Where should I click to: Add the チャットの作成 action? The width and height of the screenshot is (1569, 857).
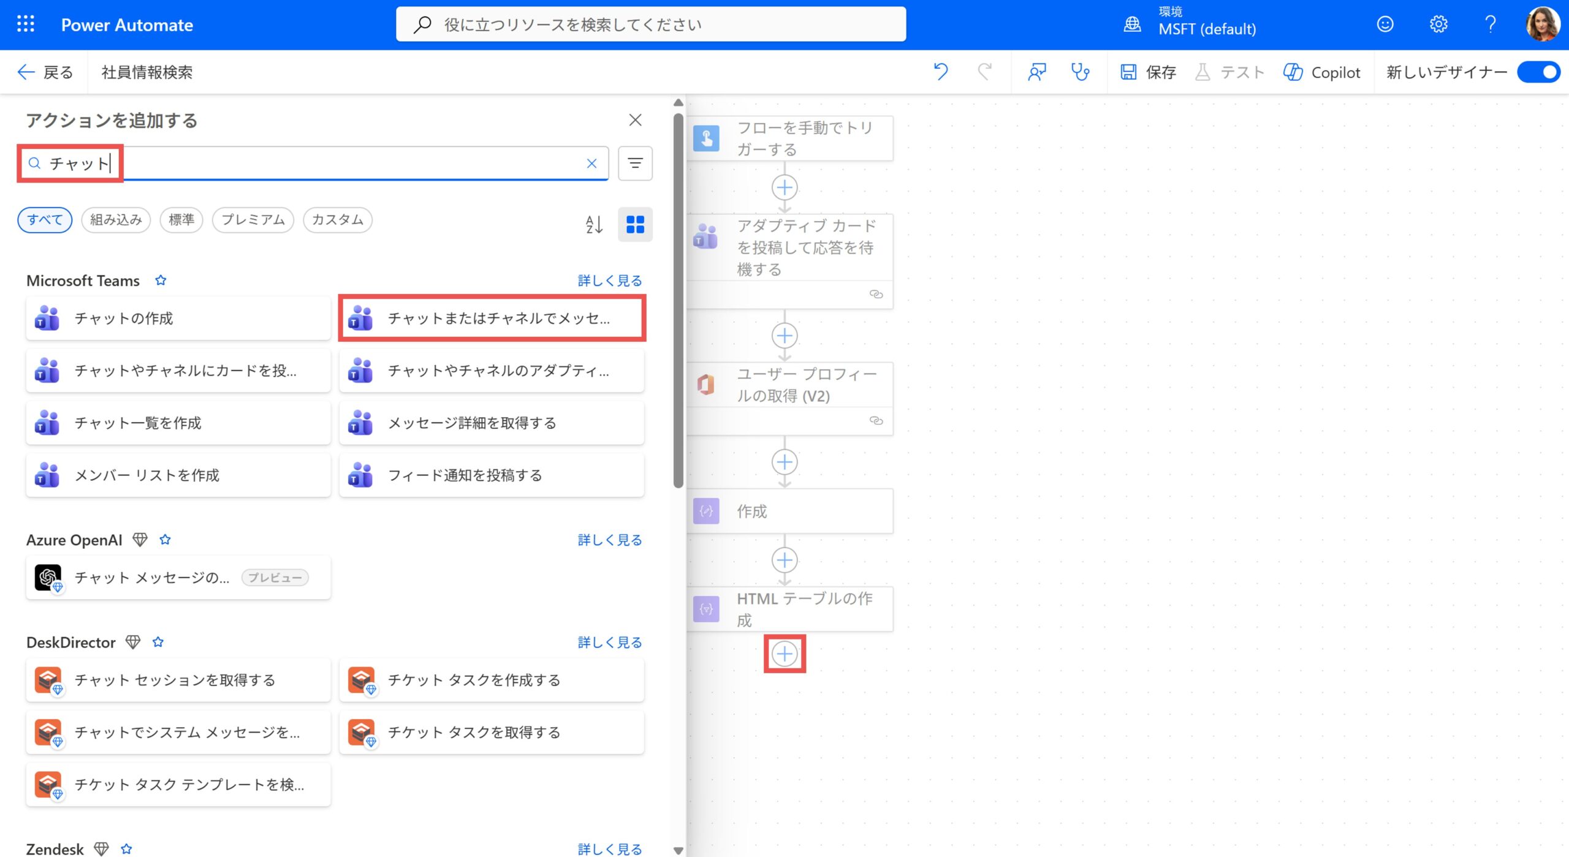178,318
